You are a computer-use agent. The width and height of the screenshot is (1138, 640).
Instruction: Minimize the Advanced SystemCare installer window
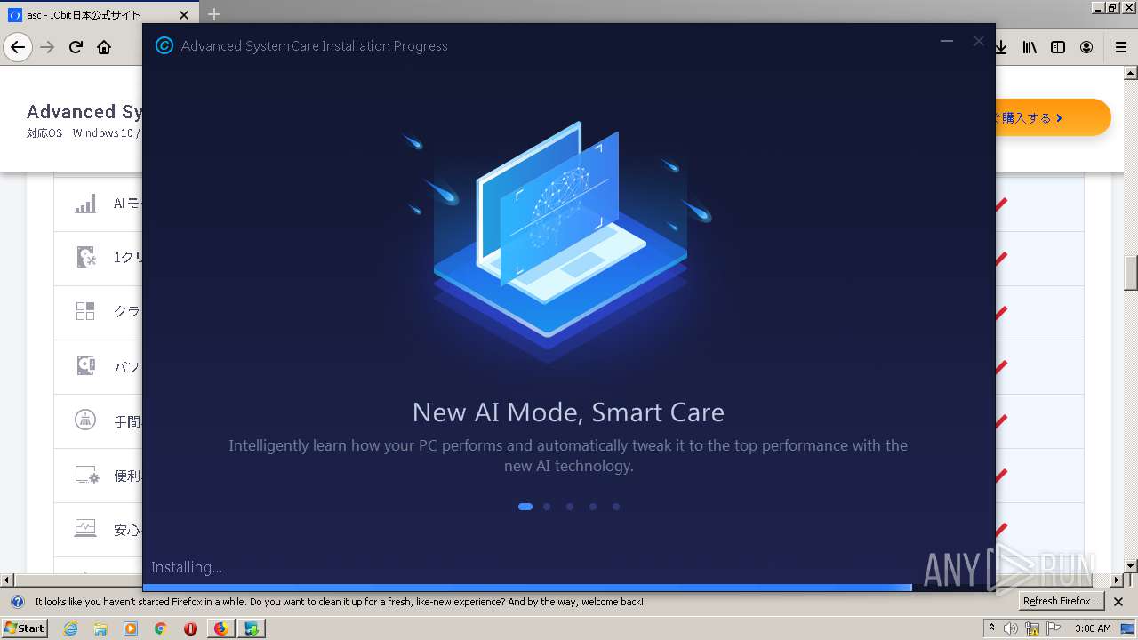[947, 41]
